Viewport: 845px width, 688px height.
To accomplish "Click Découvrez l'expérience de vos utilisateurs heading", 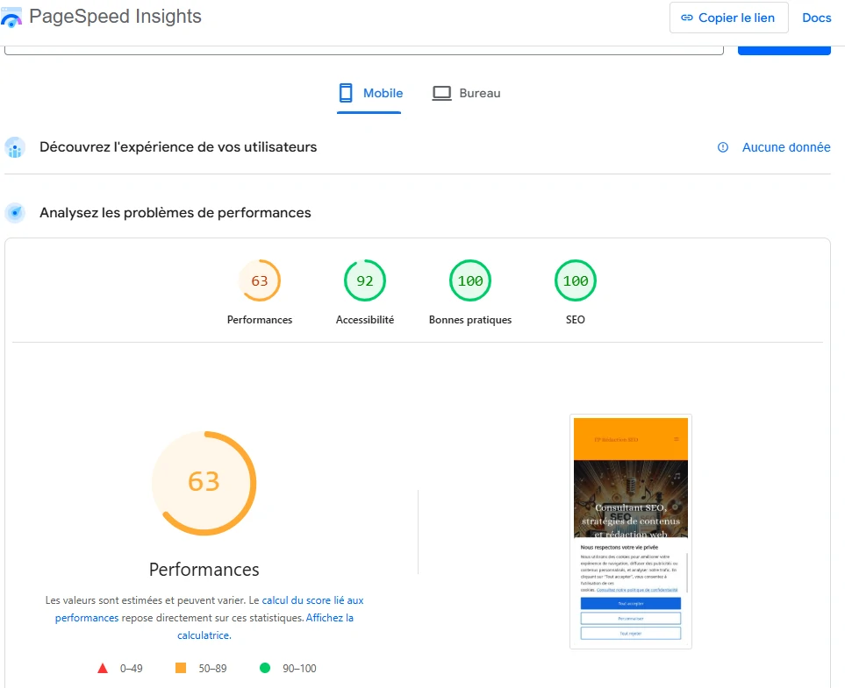I will [x=178, y=147].
